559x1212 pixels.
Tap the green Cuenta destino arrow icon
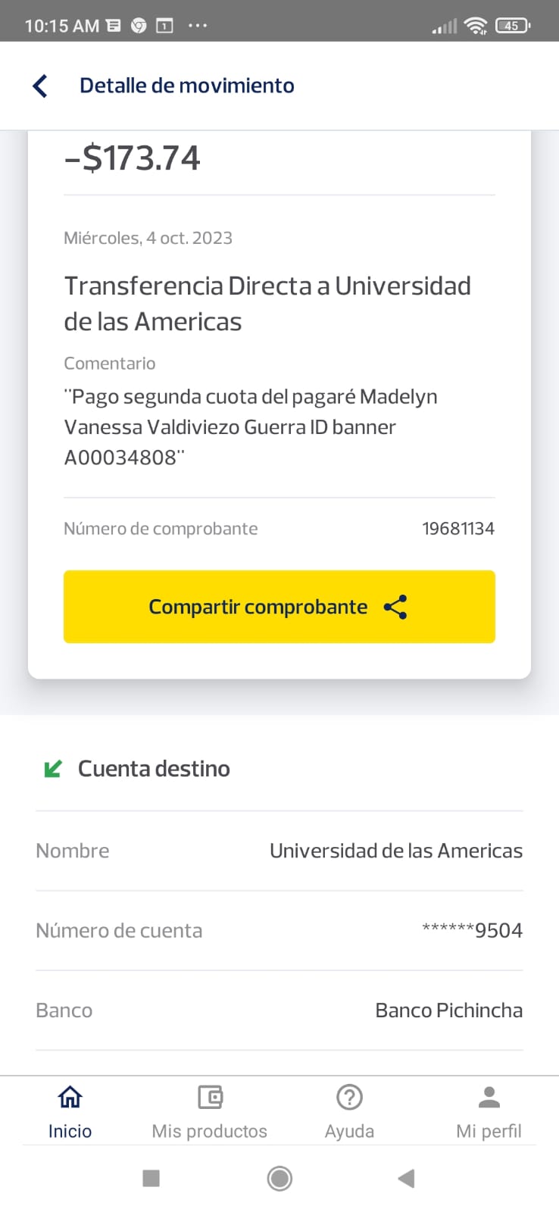pos(53,769)
